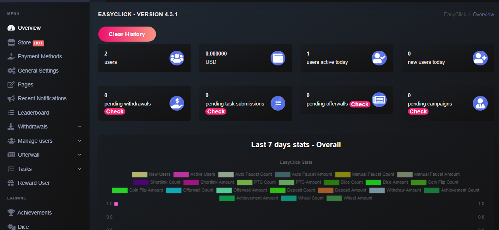This screenshot has height=230, width=499.
Task: Click the Leaderboard list icon
Action: (11, 113)
